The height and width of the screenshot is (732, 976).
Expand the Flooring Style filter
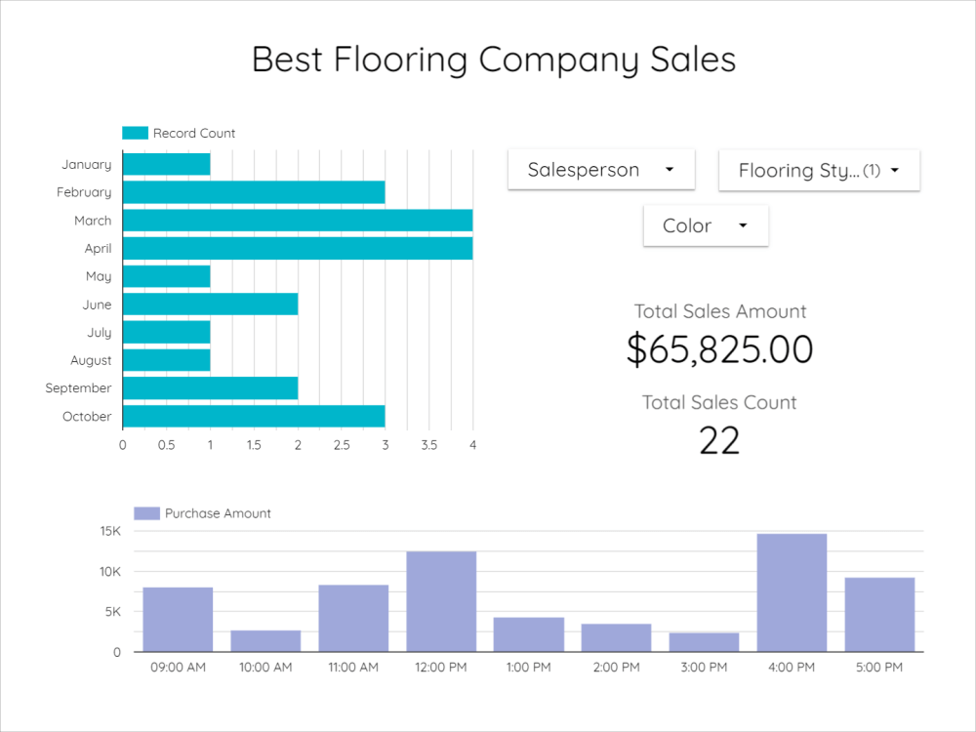pyautogui.click(x=819, y=170)
